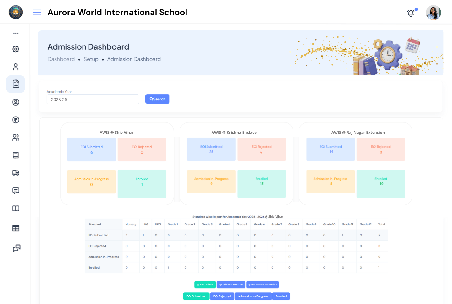The image size is (452, 304).
Task: Toggle the Admission In-Progress chart filter
Action: [253, 296]
